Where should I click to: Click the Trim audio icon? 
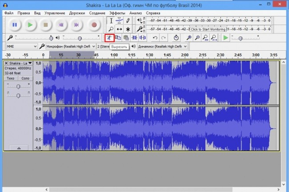(134, 38)
